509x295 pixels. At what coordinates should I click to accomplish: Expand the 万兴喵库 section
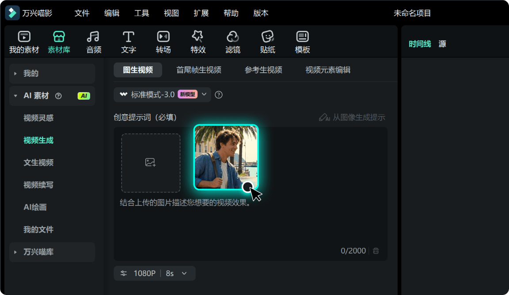point(52,252)
